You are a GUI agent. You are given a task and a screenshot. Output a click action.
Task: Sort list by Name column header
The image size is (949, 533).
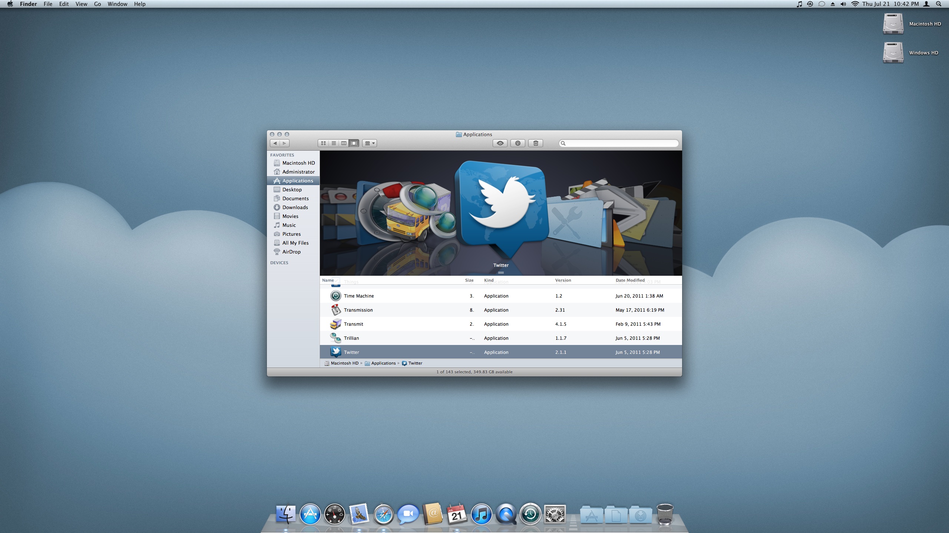(328, 280)
